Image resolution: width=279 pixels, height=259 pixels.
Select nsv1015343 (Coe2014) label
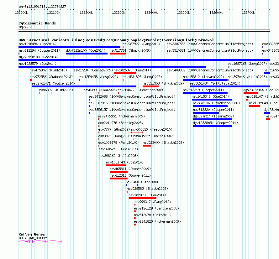(210, 96)
